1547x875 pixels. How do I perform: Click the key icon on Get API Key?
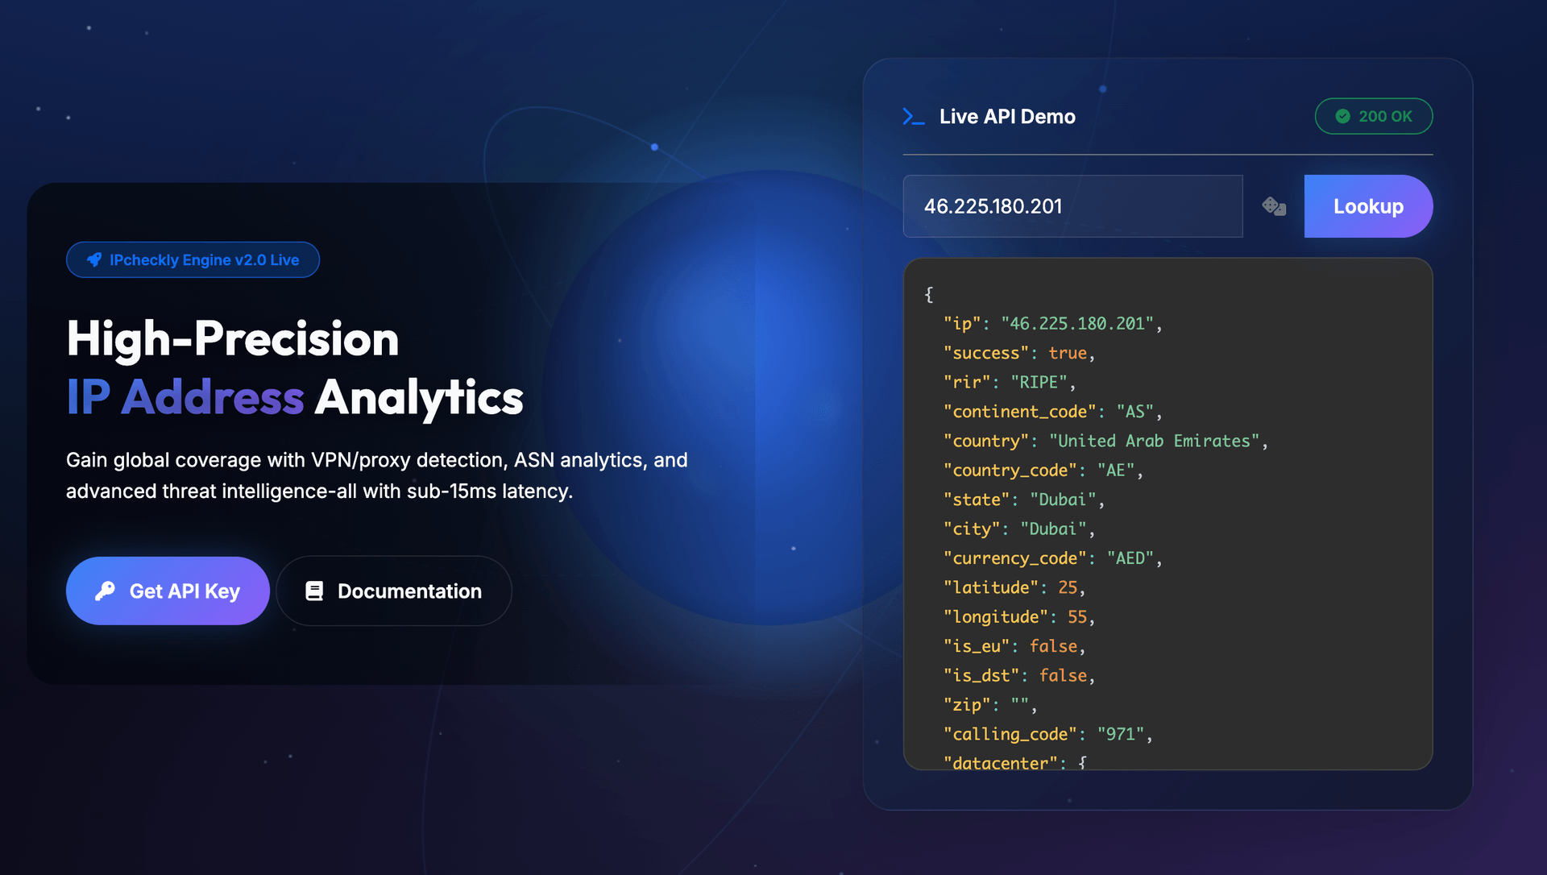coord(105,591)
